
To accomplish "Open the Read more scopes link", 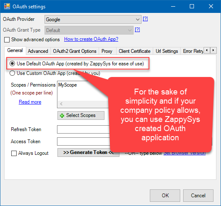I will coord(30,102).
